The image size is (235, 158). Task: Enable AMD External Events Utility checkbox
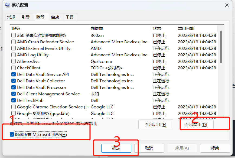coord(14,49)
